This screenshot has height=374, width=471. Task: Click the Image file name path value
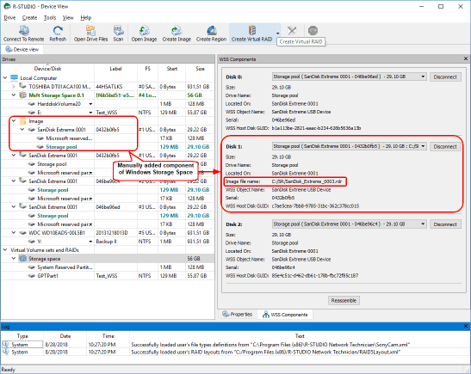pos(307,181)
